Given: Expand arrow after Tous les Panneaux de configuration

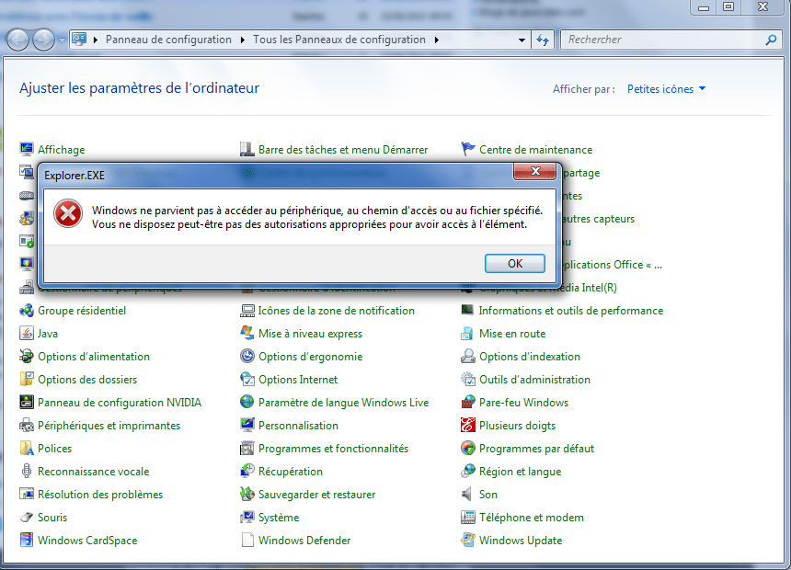Looking at the screenshot, I should 436,40.
